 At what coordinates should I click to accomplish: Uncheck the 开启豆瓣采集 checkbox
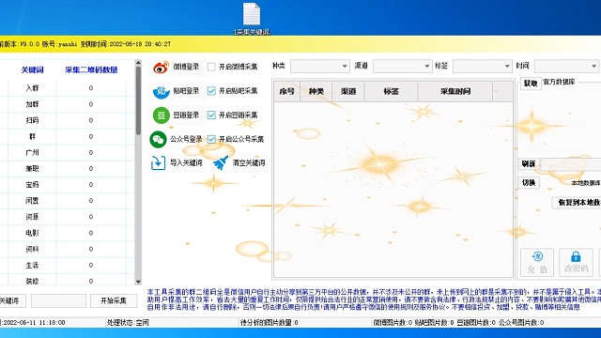pos(211,115)
